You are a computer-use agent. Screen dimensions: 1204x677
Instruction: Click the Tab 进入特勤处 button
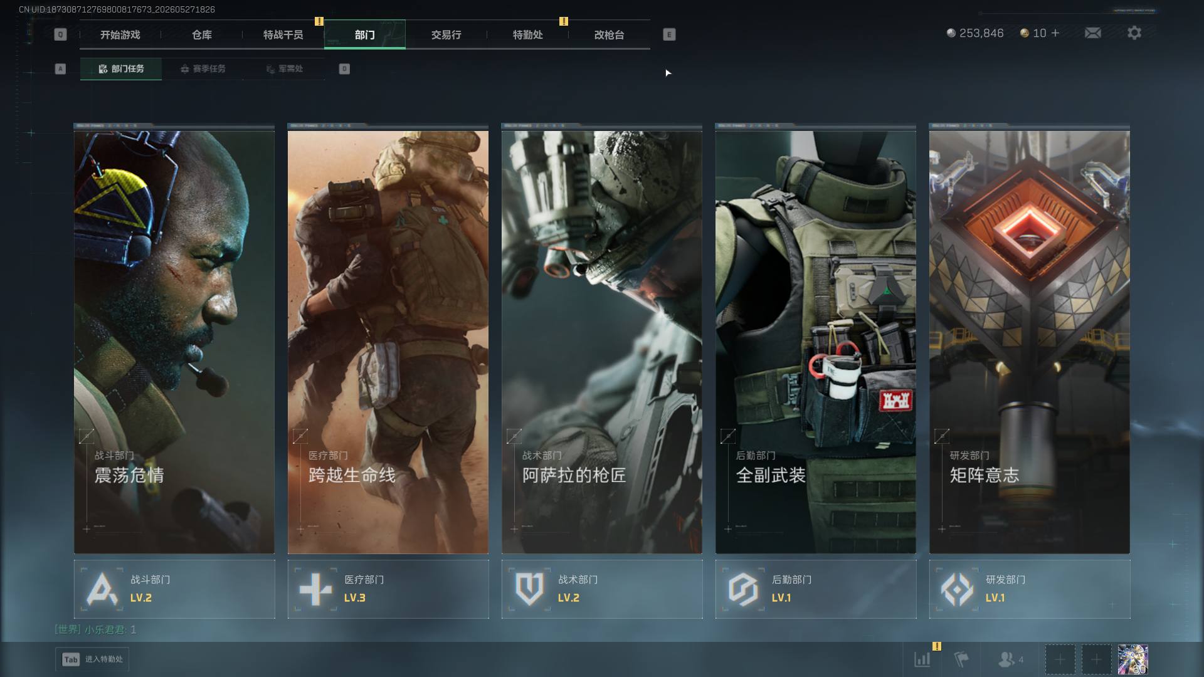tap(92, 659)
